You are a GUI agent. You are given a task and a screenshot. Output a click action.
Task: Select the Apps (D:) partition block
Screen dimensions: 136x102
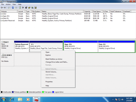pyautogui.click(x=81, y=47)
